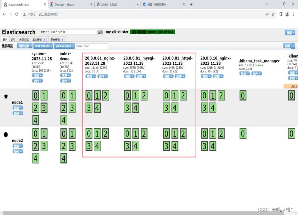Open the tab search chevron in title bar
Image resolution: width=298 pixels, height=215 pixels.
tap(267, 4)
